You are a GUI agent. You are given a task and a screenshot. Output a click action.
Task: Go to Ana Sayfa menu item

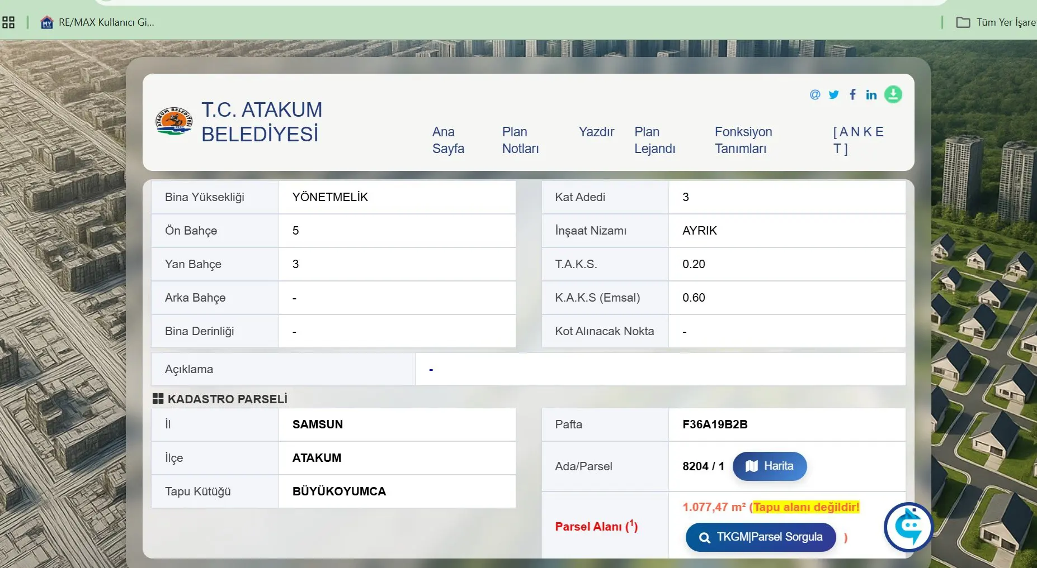(448, 140)
